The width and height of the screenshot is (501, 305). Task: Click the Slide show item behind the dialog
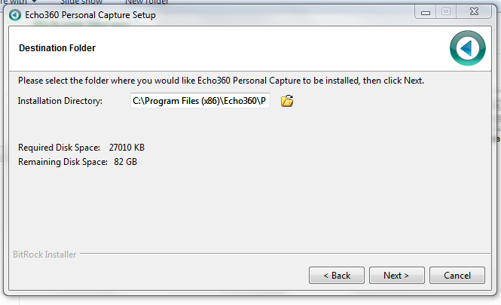pos(81,2)
